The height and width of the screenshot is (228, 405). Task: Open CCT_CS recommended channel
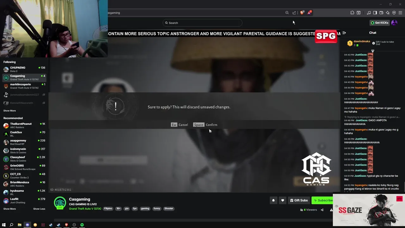click(x=24, y=175)
